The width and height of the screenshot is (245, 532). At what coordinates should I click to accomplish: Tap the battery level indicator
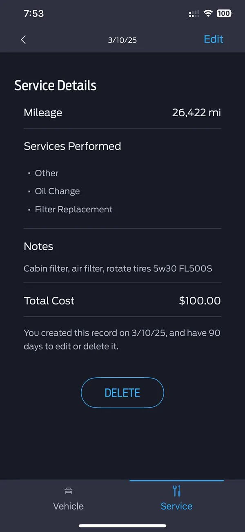coord(224,14)
